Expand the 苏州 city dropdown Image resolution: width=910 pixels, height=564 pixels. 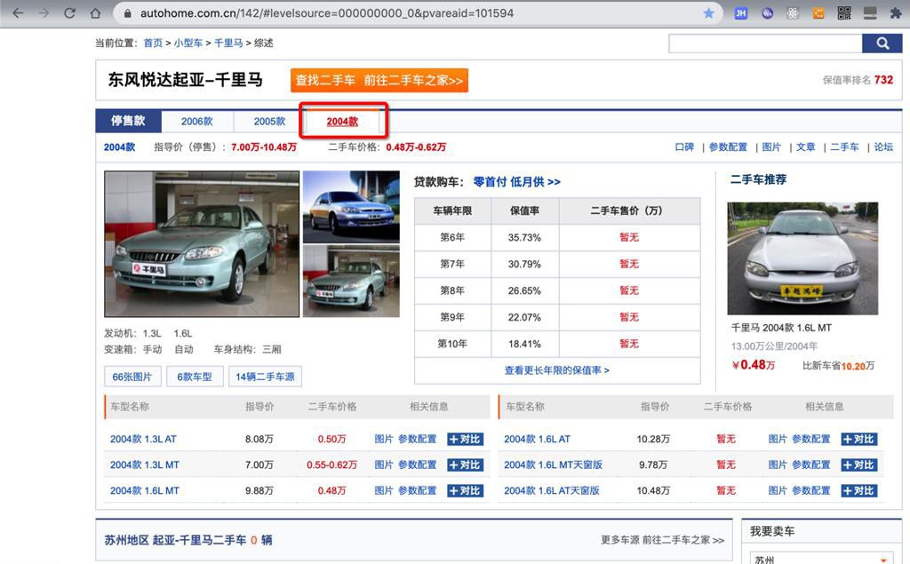pyautogui.click(x=820, y=558)
